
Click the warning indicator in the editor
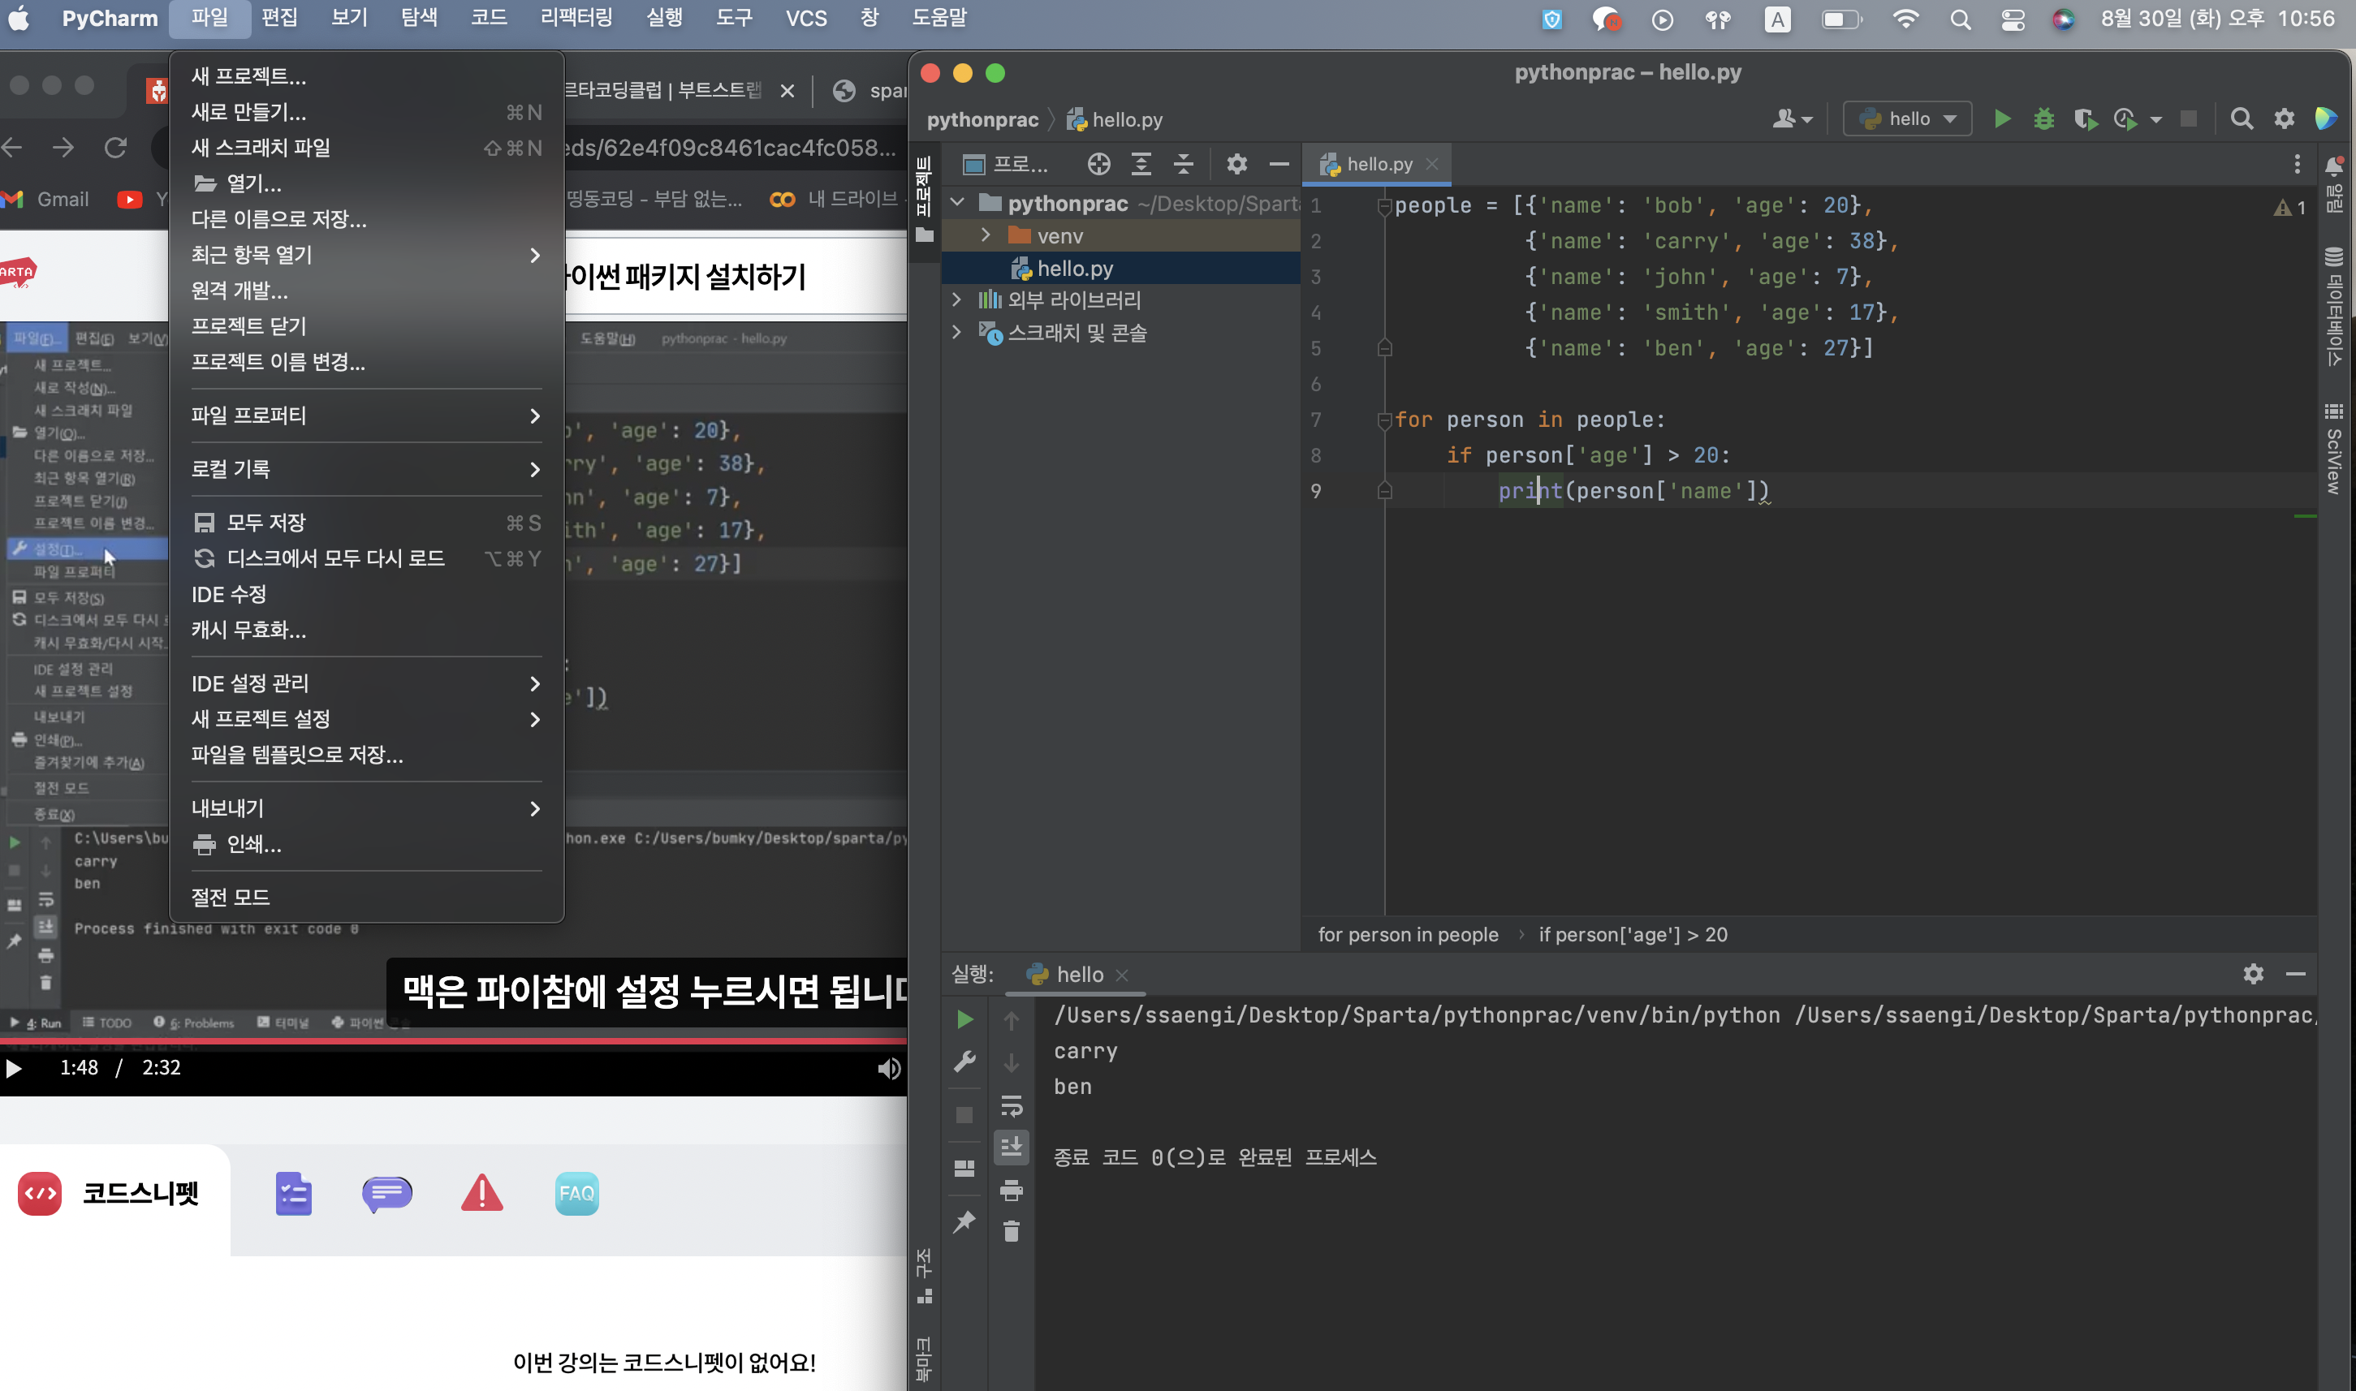tap(2289, 207)
